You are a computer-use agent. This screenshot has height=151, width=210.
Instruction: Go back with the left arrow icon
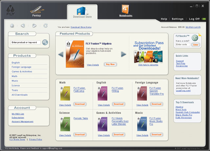pos(23,26)
